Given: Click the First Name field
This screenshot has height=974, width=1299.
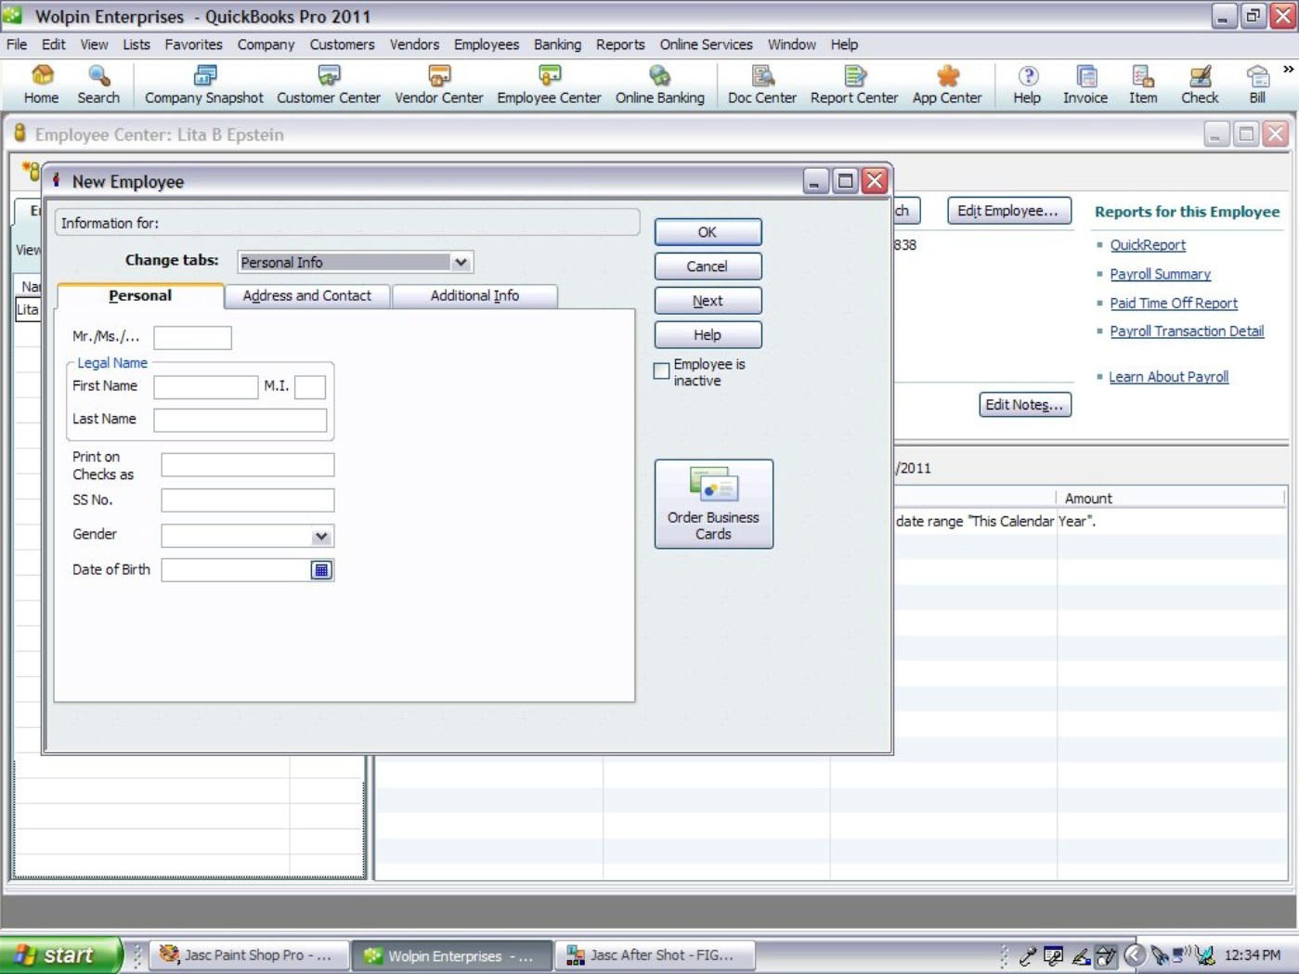Looking at the screenshot, I should pos(205,387).
